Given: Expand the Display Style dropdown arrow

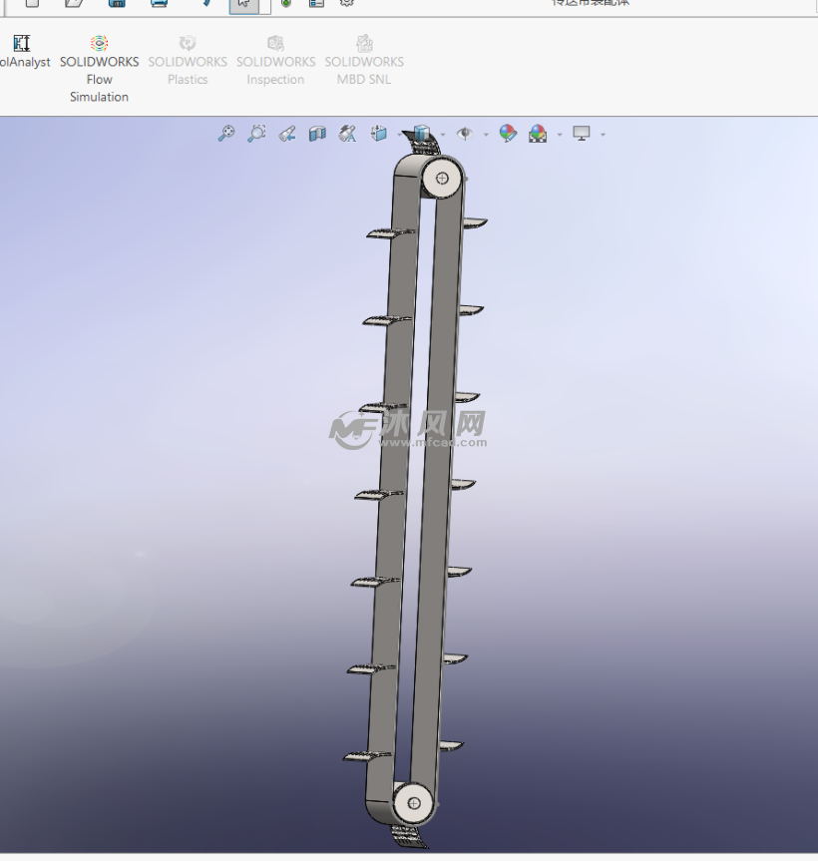Looking at the screenshot, I should point(443,135).
